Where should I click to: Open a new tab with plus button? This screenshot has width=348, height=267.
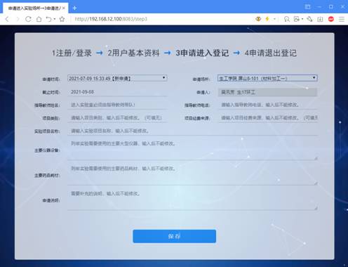pos(74,8)
